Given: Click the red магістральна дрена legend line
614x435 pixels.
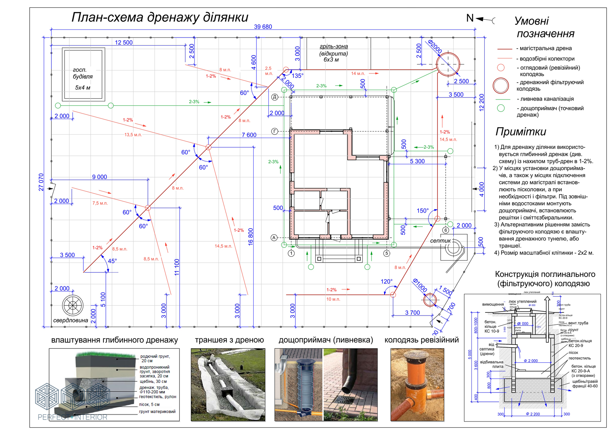Looking at the screenshot, I should [505, 49].
